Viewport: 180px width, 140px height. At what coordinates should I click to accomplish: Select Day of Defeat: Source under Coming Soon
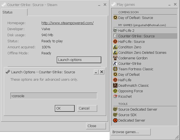click(x=145, y=18)
